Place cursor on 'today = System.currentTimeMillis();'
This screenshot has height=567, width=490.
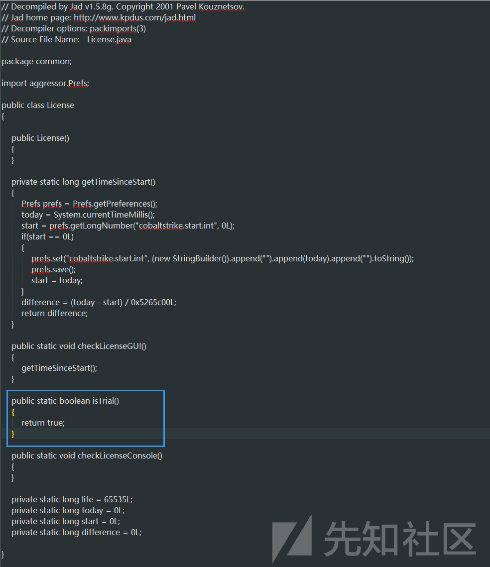click(88, 215)
